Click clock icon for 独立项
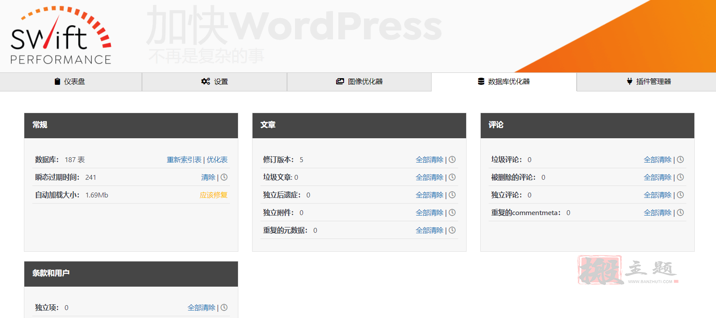 click(224, 307)
